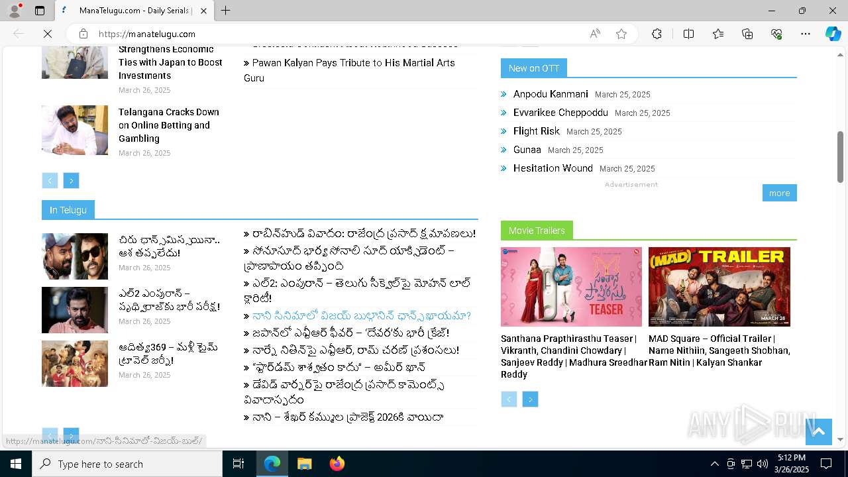Open the Extensions puzzle icon

point(657,34)
